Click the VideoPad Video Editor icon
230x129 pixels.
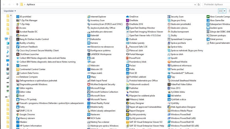(x=169, y=84)
